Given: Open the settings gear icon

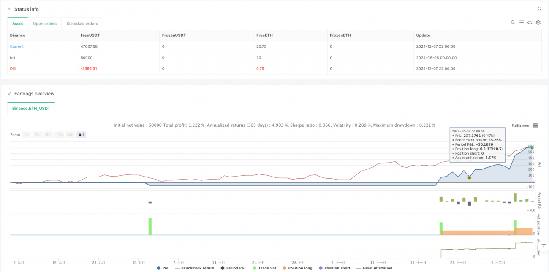Looking at the screenshot, I should [538, 22].
